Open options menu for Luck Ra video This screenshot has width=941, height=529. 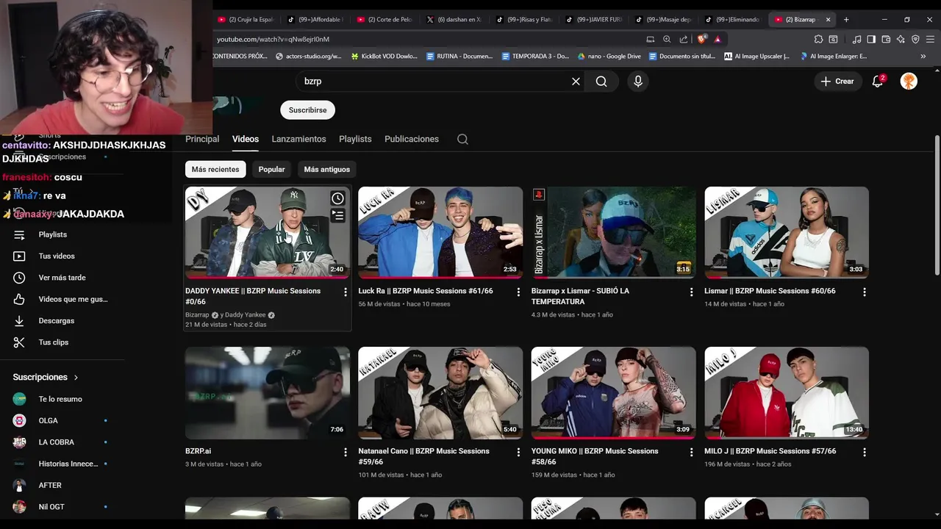coord(518,292)
